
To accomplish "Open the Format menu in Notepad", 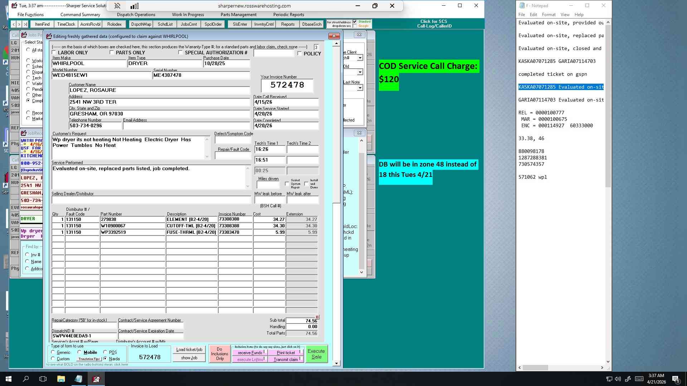I will (549, 15).
